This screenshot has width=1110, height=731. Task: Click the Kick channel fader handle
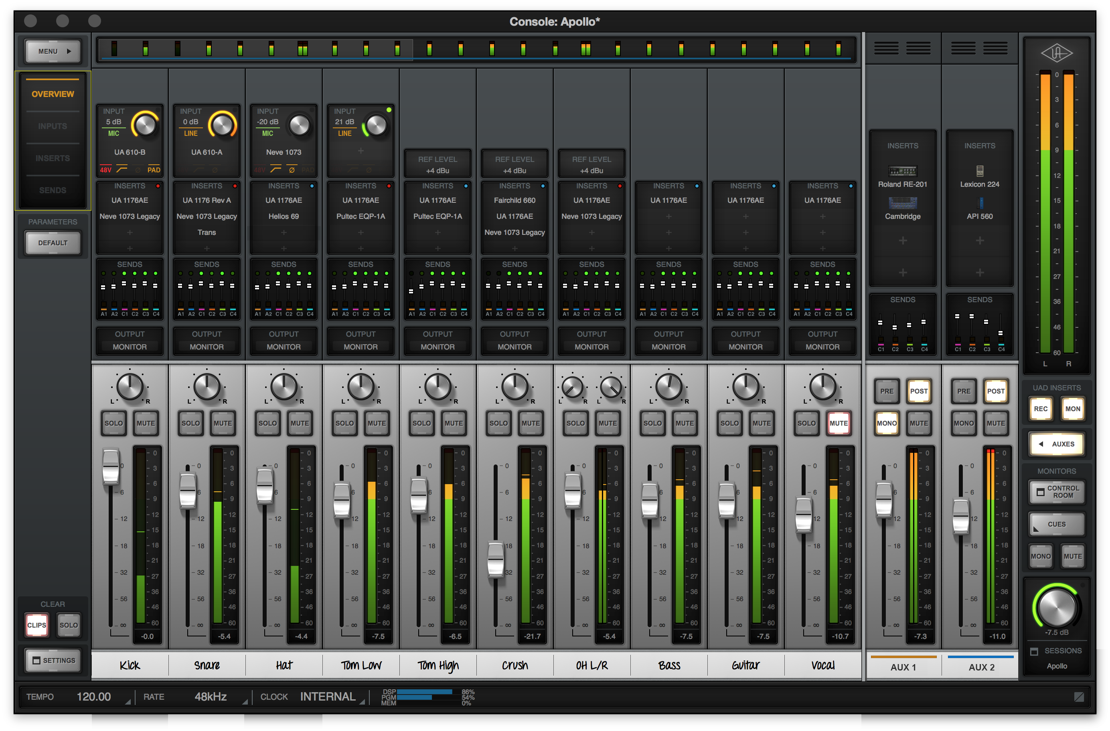[111, 466]
